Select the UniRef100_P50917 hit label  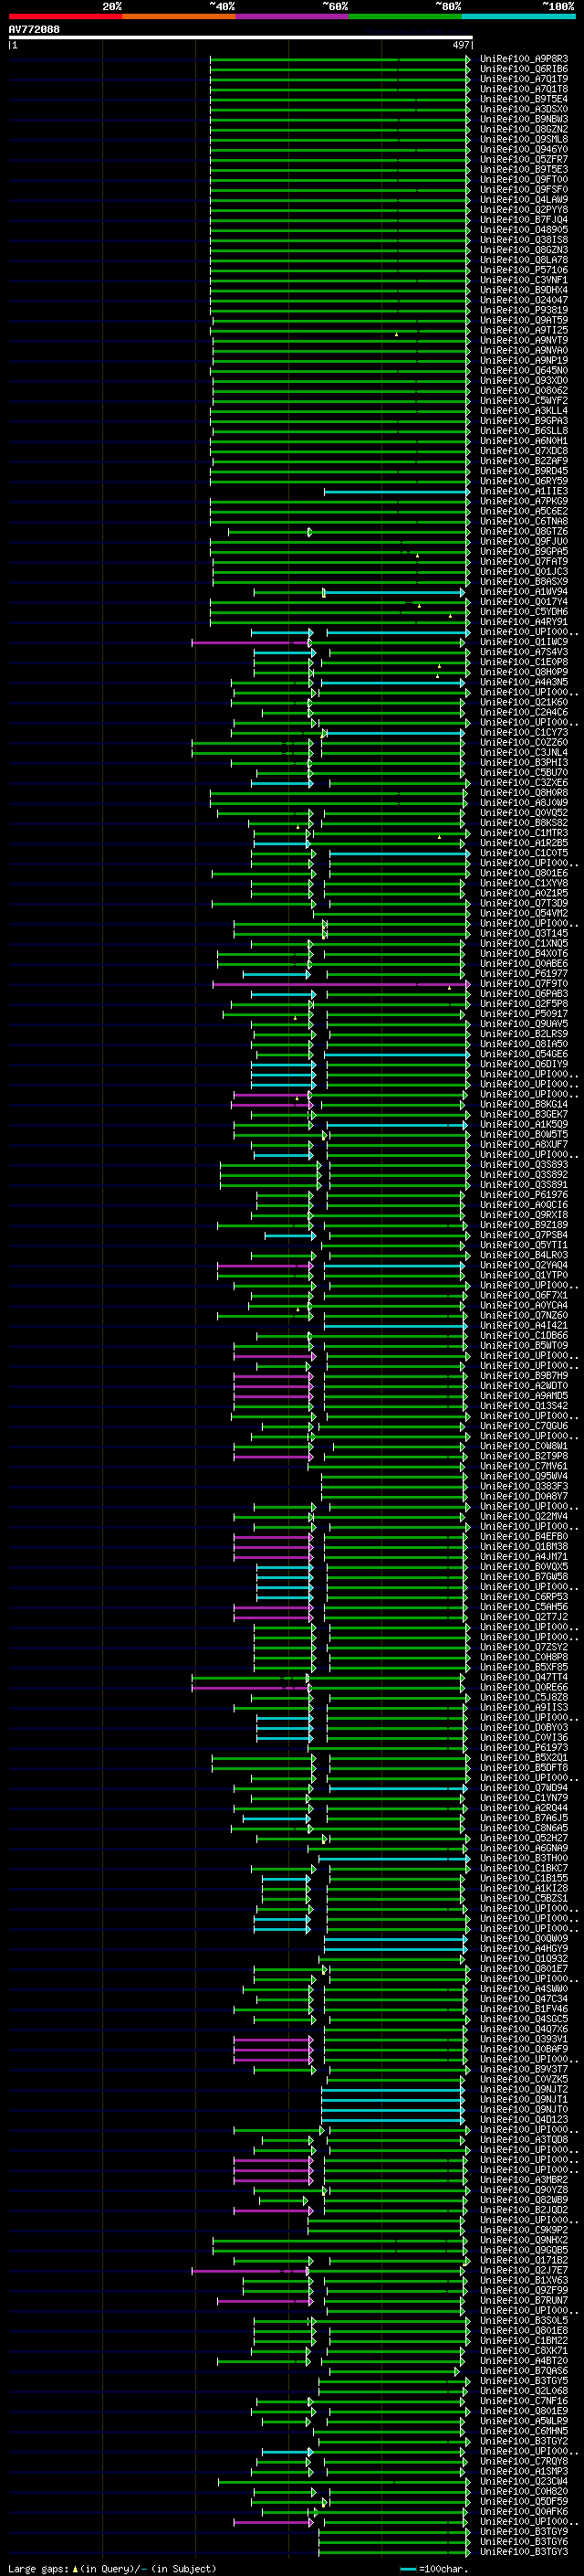click(x=524, y=1014)
